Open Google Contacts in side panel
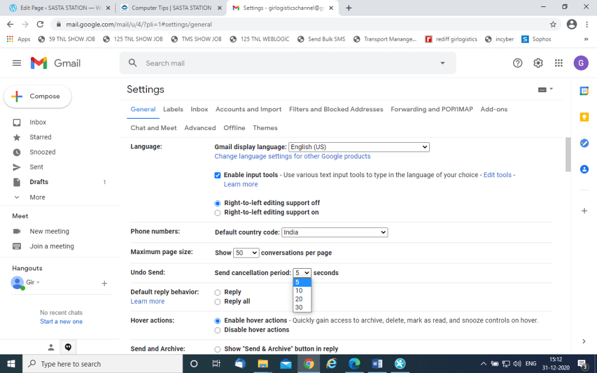 584,169
